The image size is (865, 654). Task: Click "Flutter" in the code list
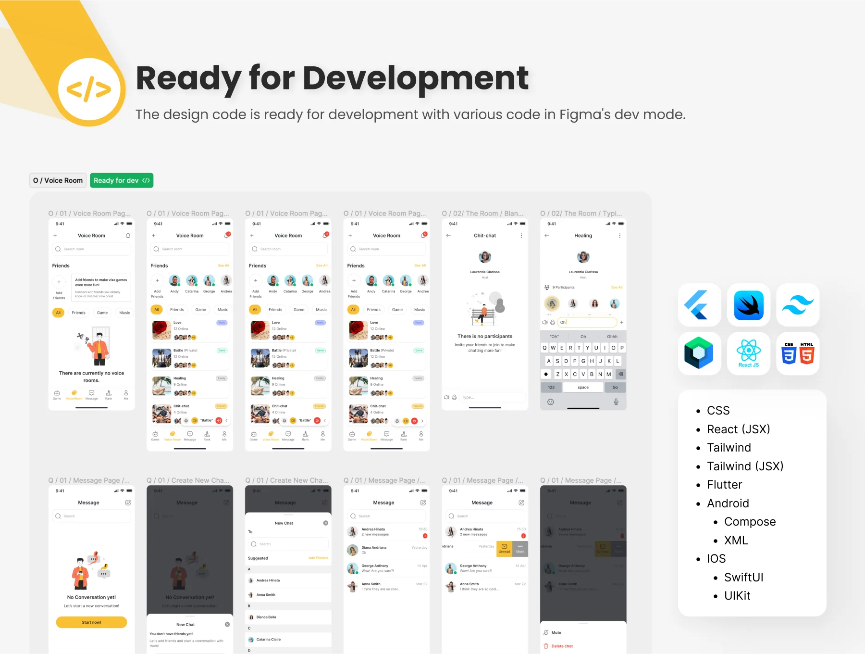pos(724,484)
